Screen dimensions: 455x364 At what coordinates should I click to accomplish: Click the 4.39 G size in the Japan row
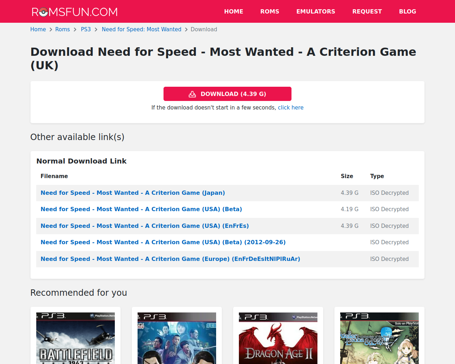click(x=350, y=193)
